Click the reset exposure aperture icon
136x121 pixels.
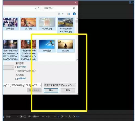click(74, 117)
